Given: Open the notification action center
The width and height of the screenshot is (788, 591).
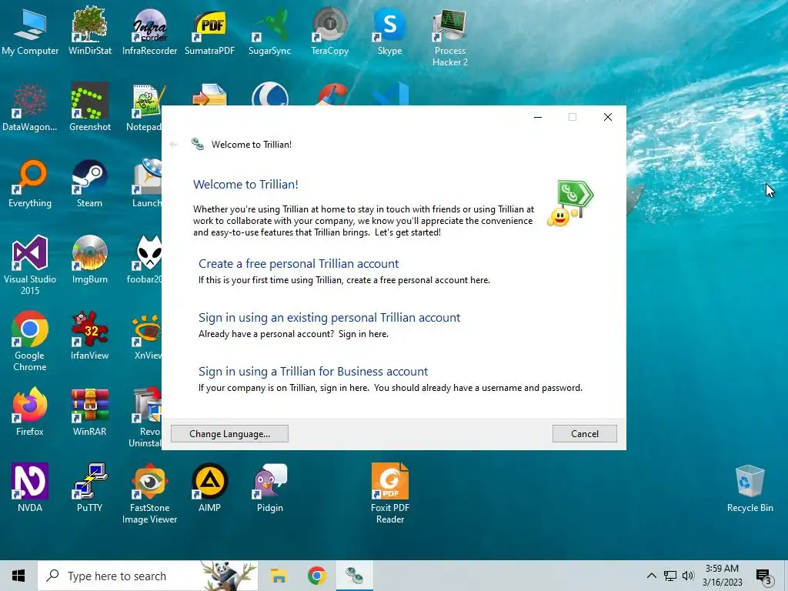Looking at the screenshot, I should (x=764, y=576).
